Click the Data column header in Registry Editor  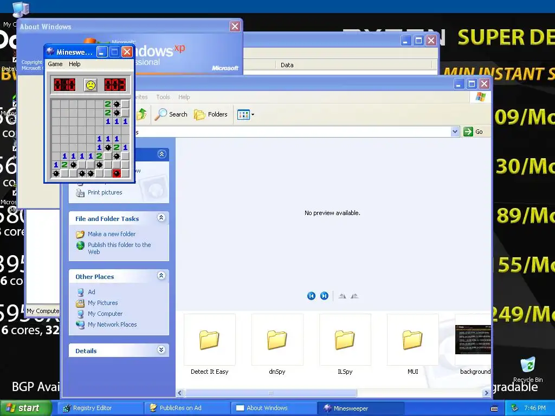click(x=353, y=65)
